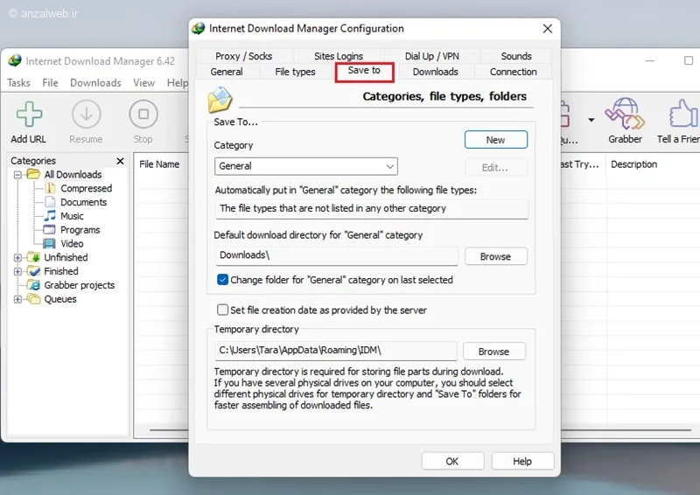
Task: Open the Grabber tool
Action: click(625, 121)
